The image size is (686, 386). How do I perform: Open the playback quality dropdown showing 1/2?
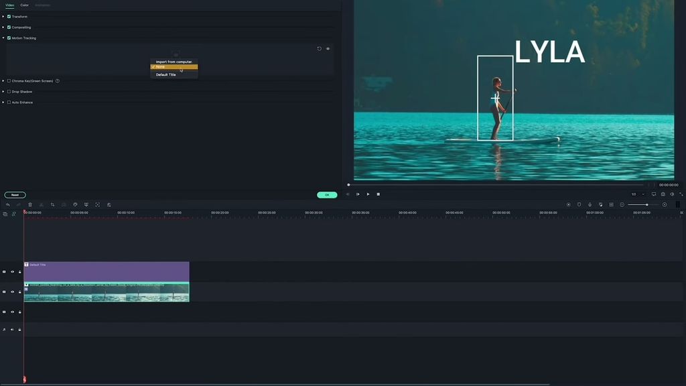tap(635, 194)
